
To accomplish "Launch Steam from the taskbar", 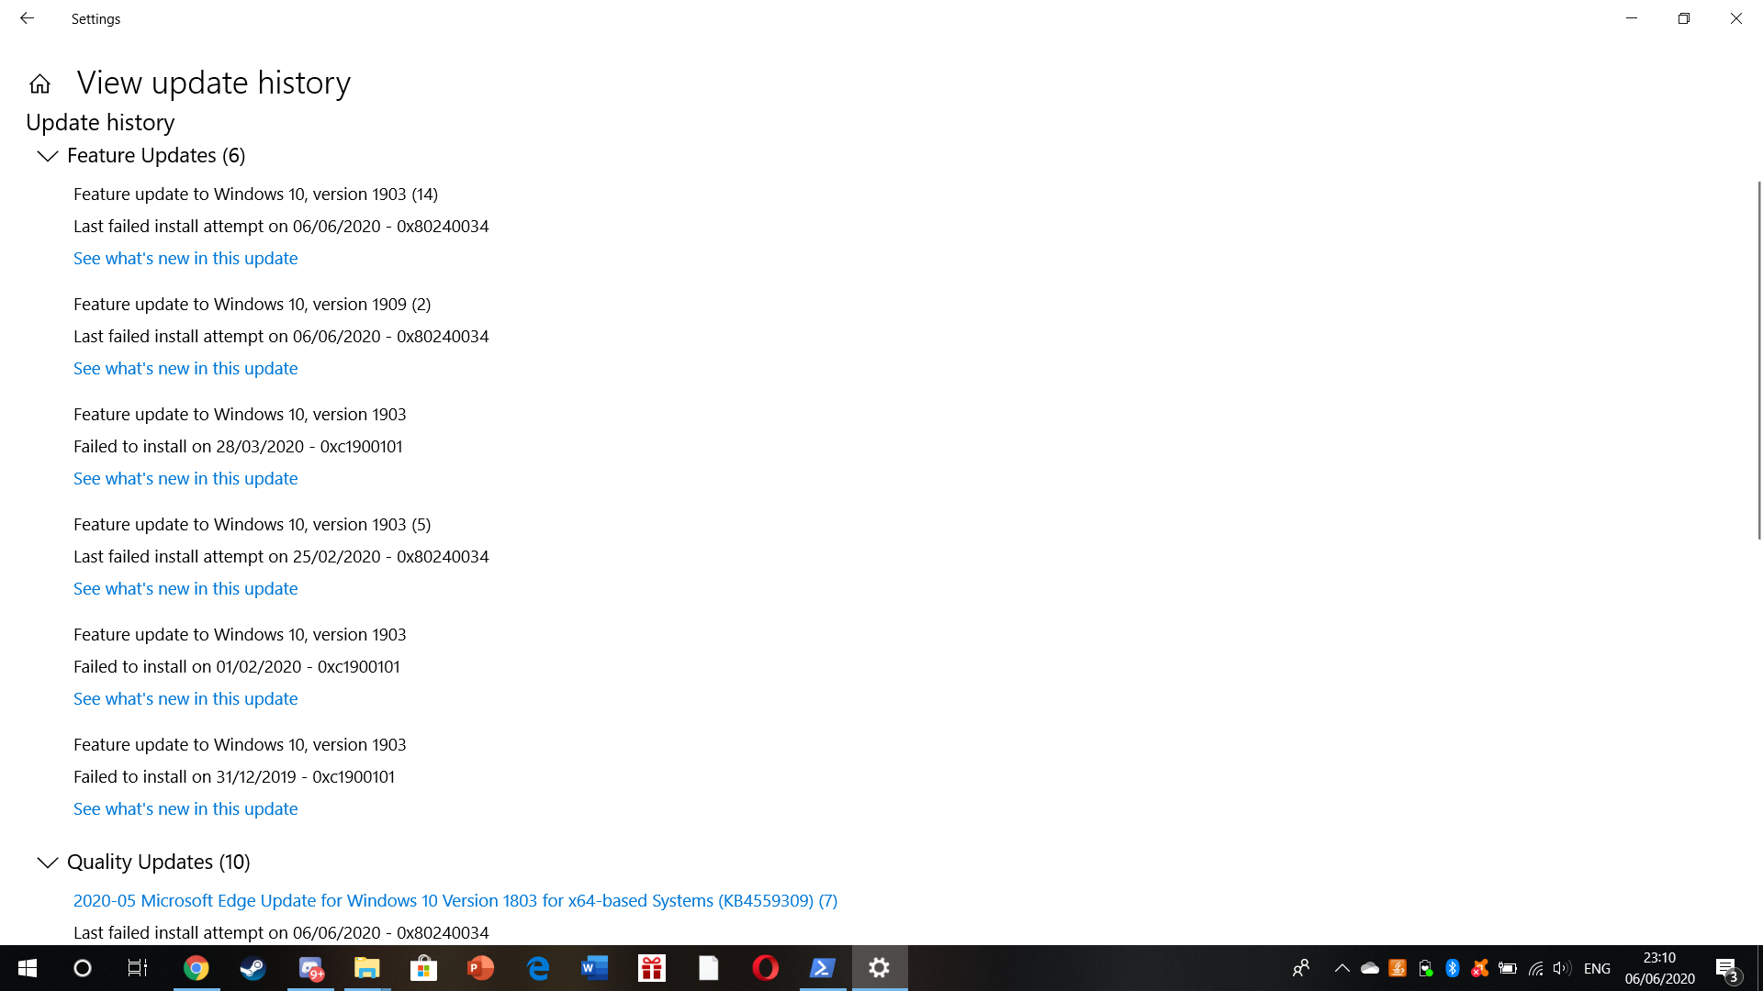I will click(x=253, y=968).
